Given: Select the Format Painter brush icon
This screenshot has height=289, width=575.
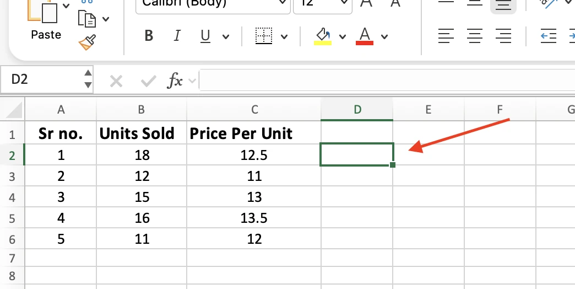Looking at the screenshot, I should [x=87, y=42].
